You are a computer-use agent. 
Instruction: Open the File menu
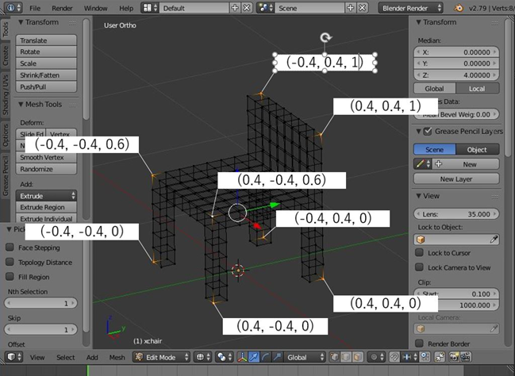[35, 8]
